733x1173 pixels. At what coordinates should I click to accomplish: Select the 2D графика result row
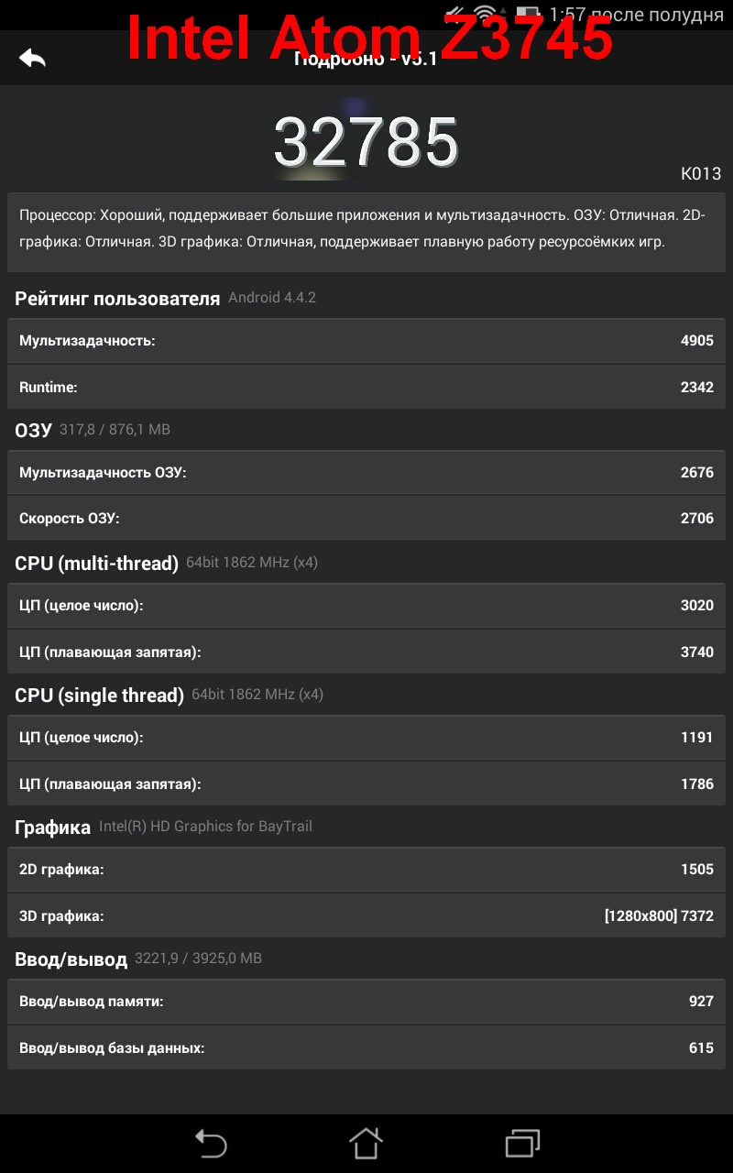coord(366,870)
